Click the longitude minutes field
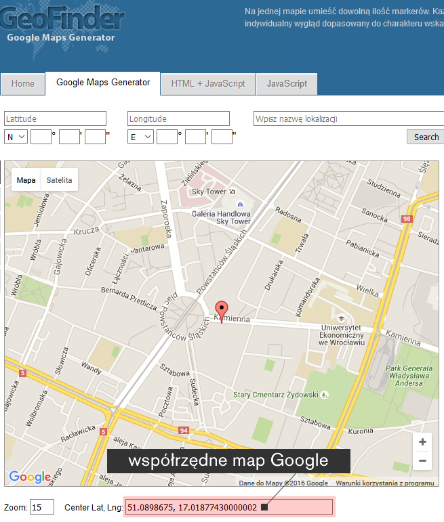Viewport: 444px width, 522px height. [196, 137]
